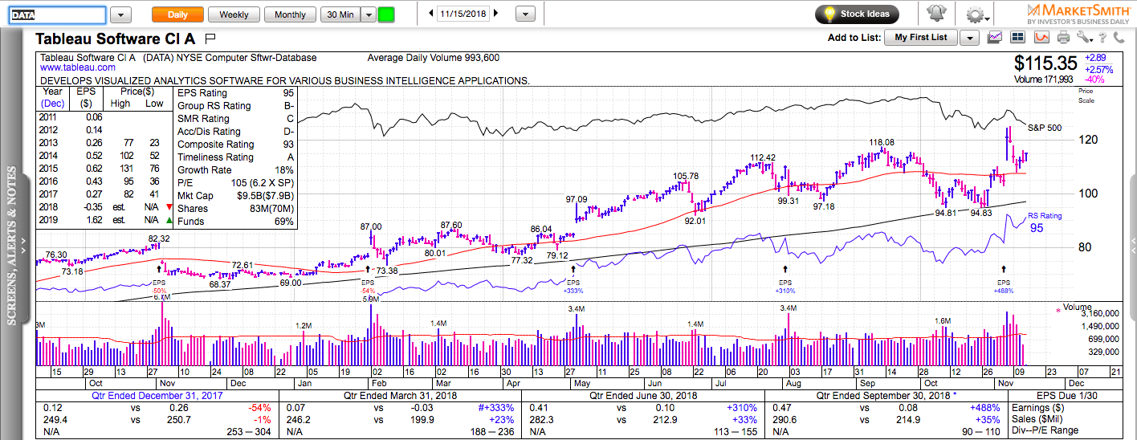This screenshot has width=1137, height=440.
Task: Open alerts bell icon
Action: [x=936, y=14]
